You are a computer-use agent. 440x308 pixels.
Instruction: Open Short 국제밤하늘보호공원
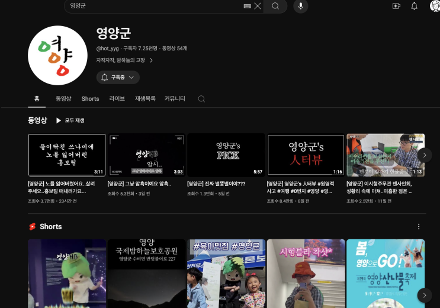click(146, 274)
